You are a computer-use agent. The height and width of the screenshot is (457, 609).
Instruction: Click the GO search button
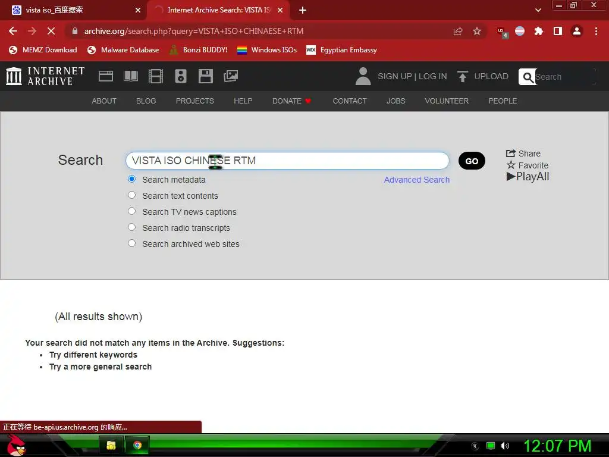(472, 161)
